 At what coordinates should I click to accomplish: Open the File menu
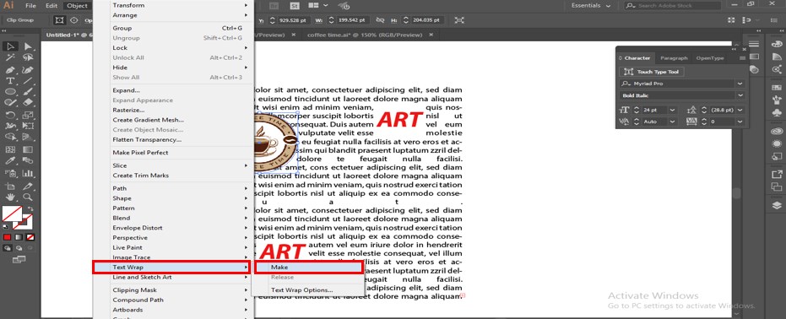click(x=30, y=6)
